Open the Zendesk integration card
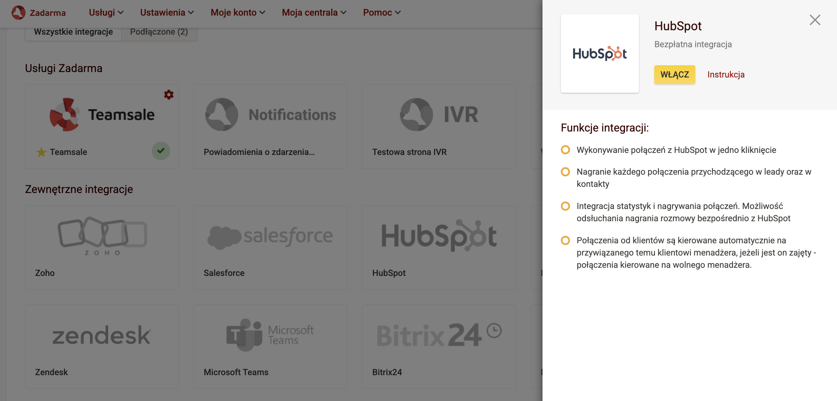Screen dimensions: 837x401 click(x=102, y=347)
